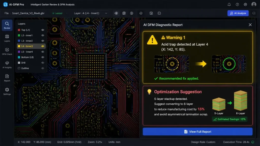Click the third circular toolbar icon after Layer dropdown
Viewport: 260px width, 146px height.
(132, 13)
